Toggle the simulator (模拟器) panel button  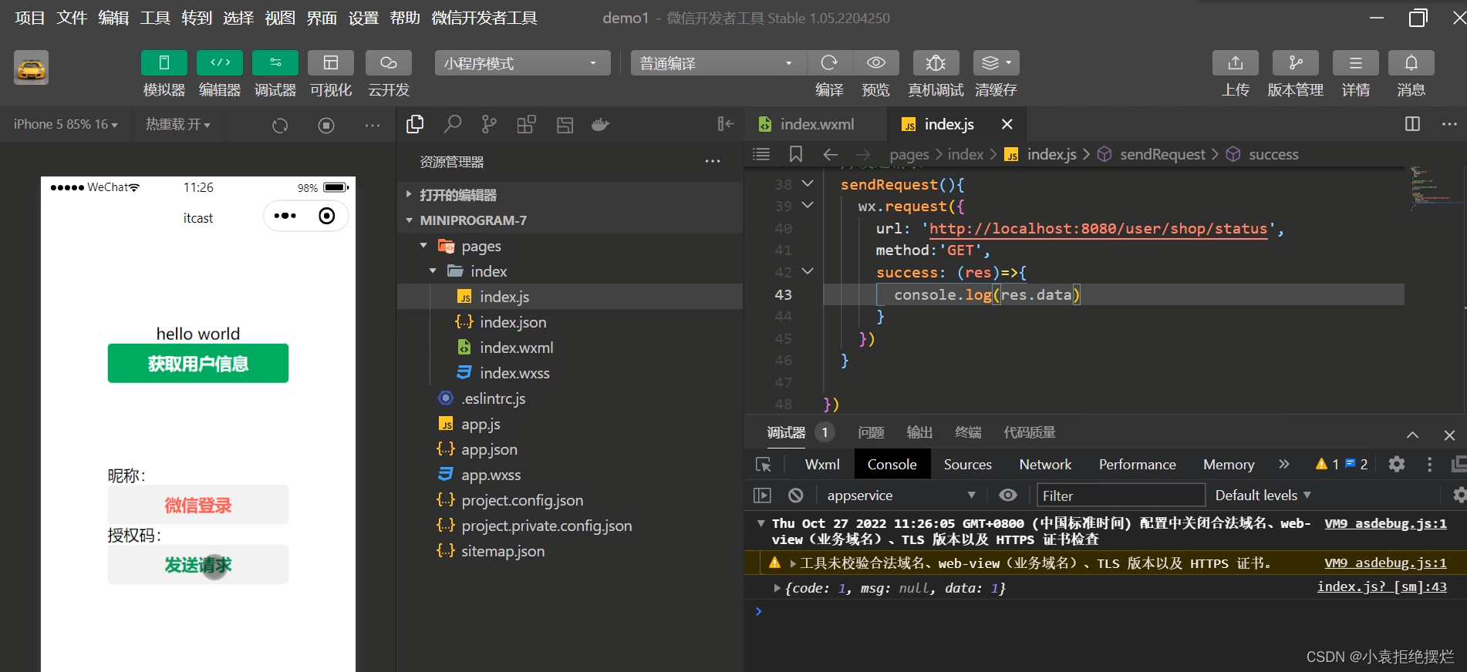[164, 63]
